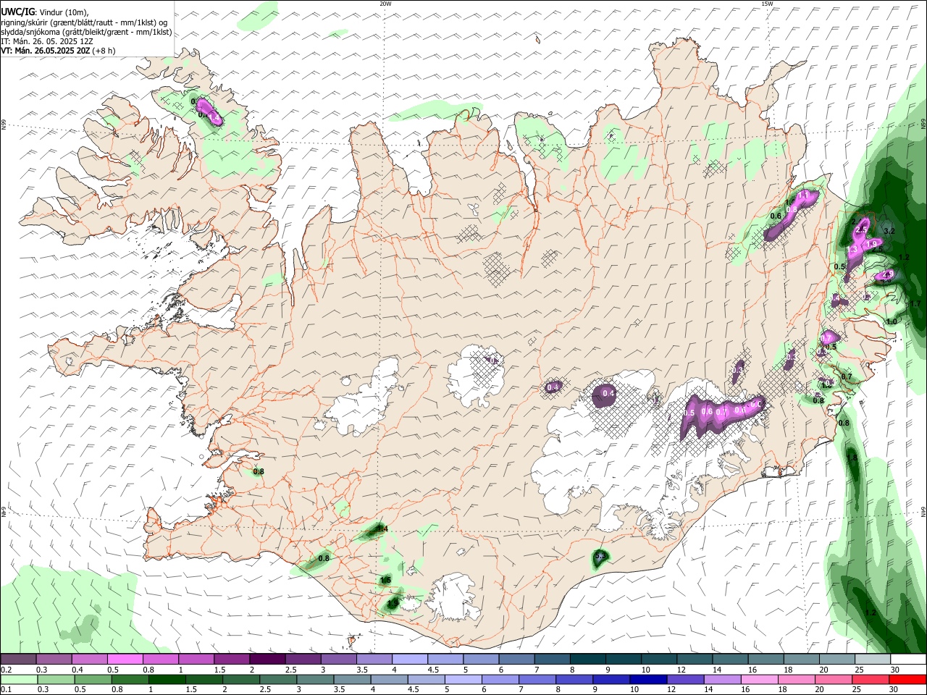
Task: Pick the bright red 30 swatch in rain legend
Action: pos(908,680)
